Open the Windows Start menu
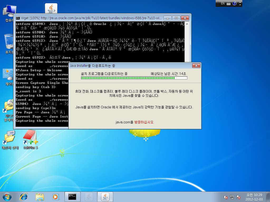Screen dimensions: 270x202 coord(7,197)
